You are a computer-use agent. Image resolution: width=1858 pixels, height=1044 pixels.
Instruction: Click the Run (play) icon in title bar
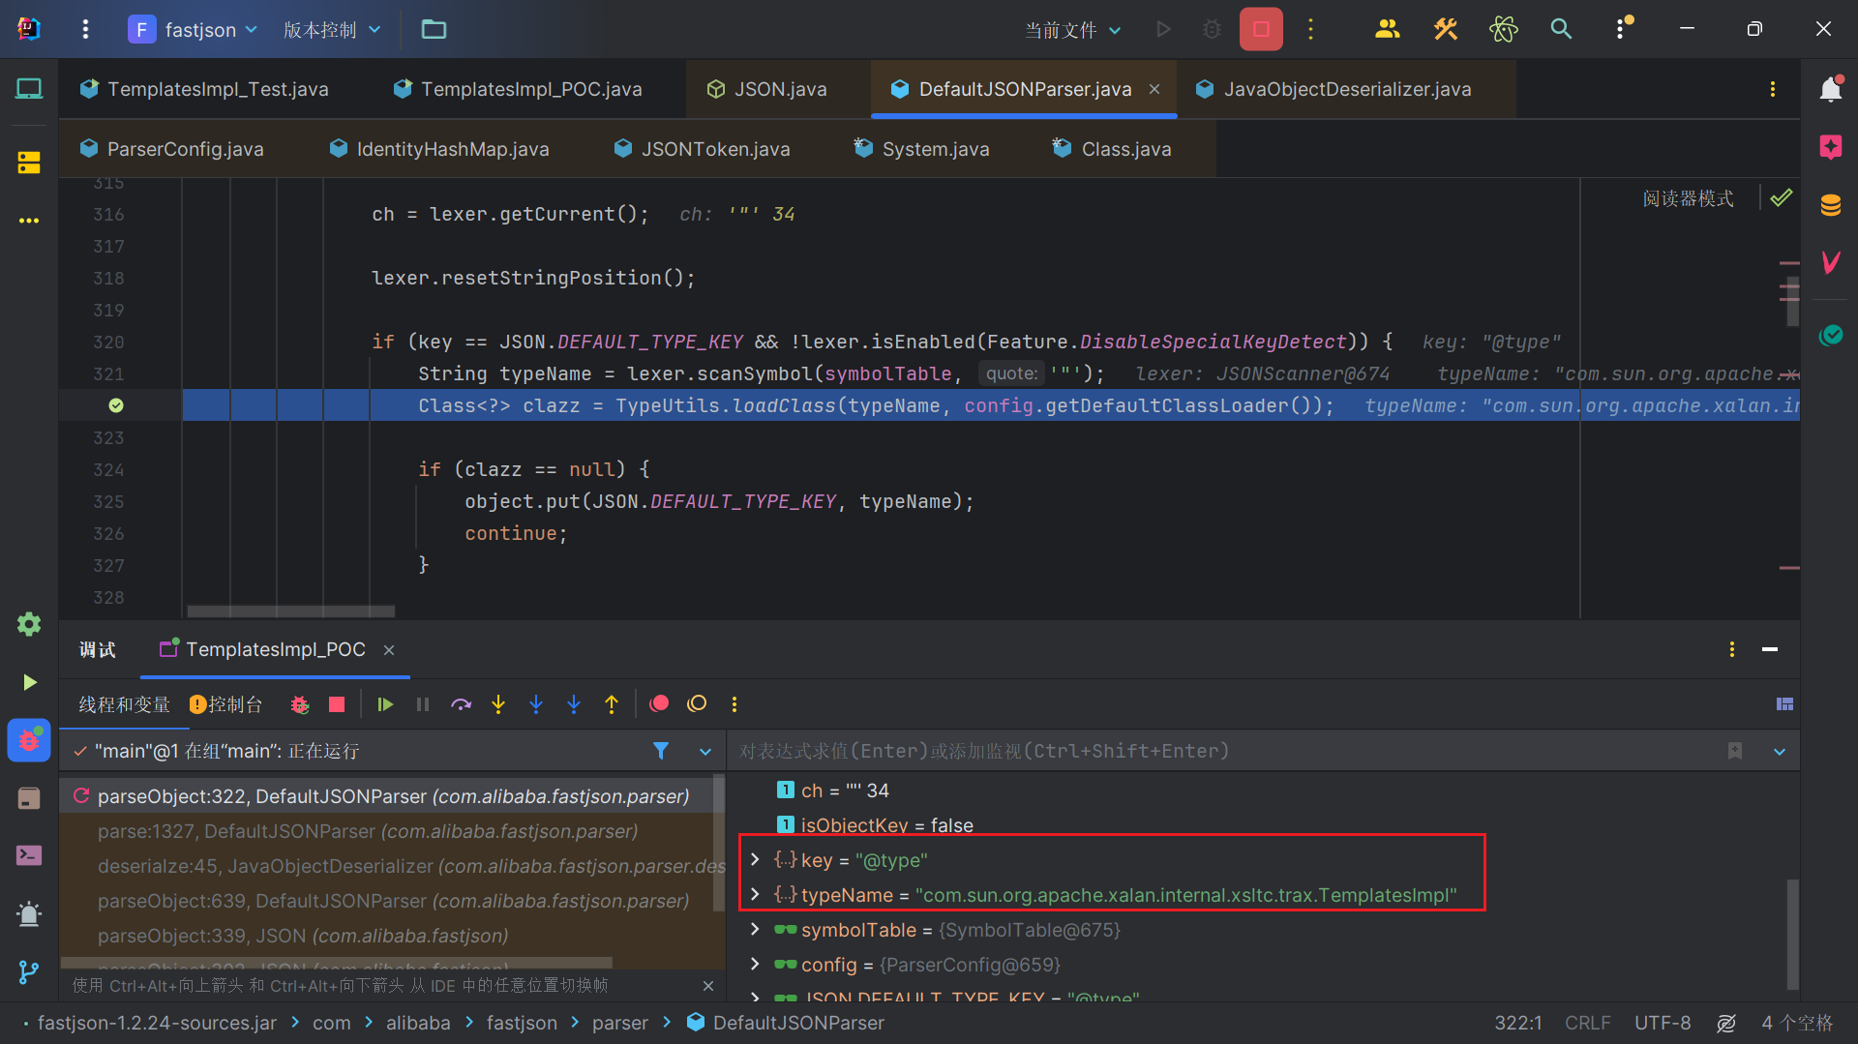1163,29
